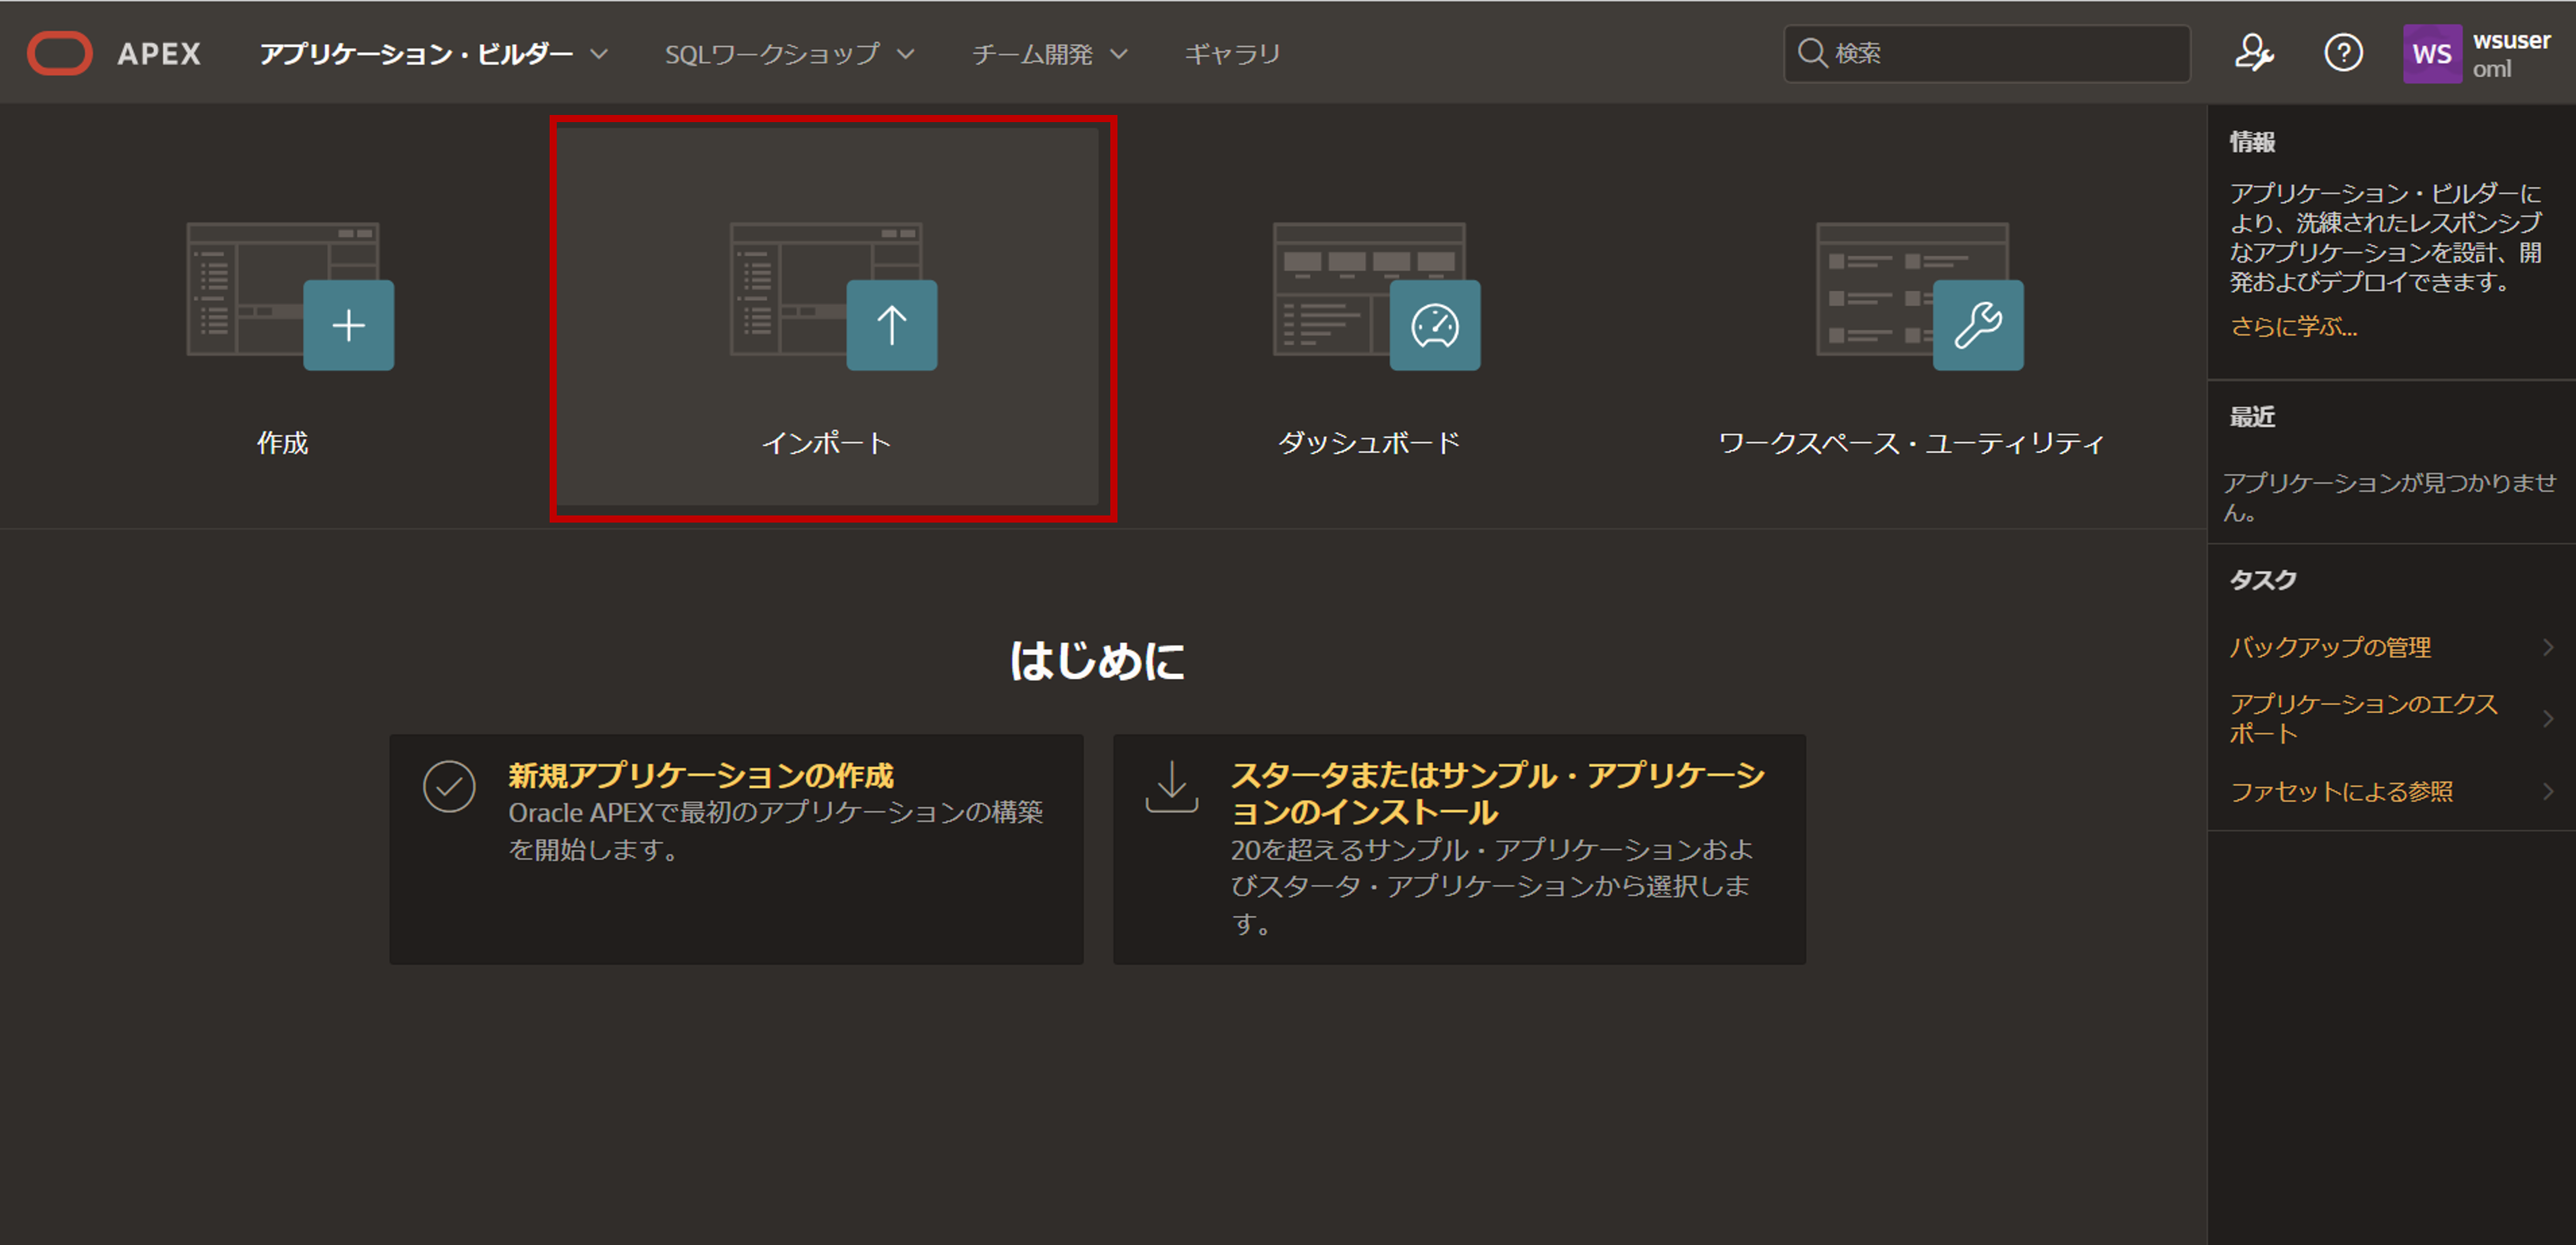Click the download icon on サンプル・アプリケーション card
The image size is (2576, 1245).
(x=1172, y=787)
